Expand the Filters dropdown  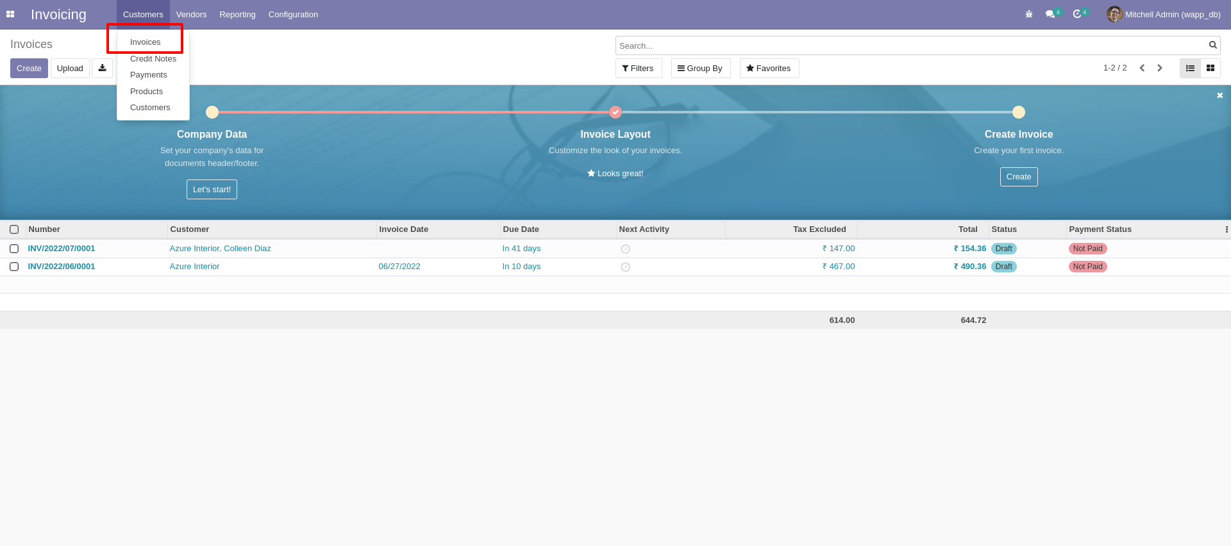click(638, 68)
